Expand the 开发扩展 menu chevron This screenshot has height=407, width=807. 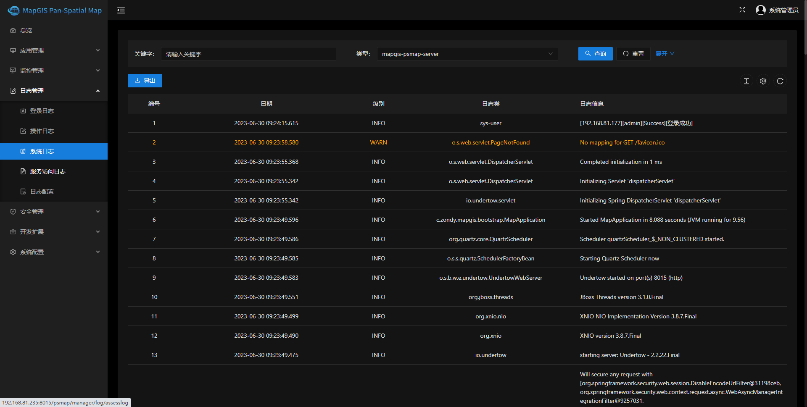98,232
